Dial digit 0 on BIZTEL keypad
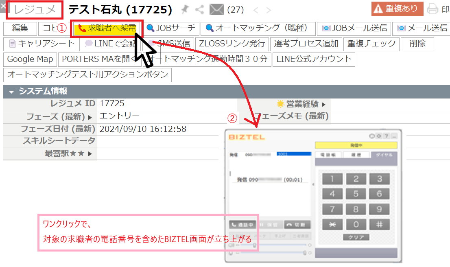Viewport: 450px width, 267px height. pos(356,224)
